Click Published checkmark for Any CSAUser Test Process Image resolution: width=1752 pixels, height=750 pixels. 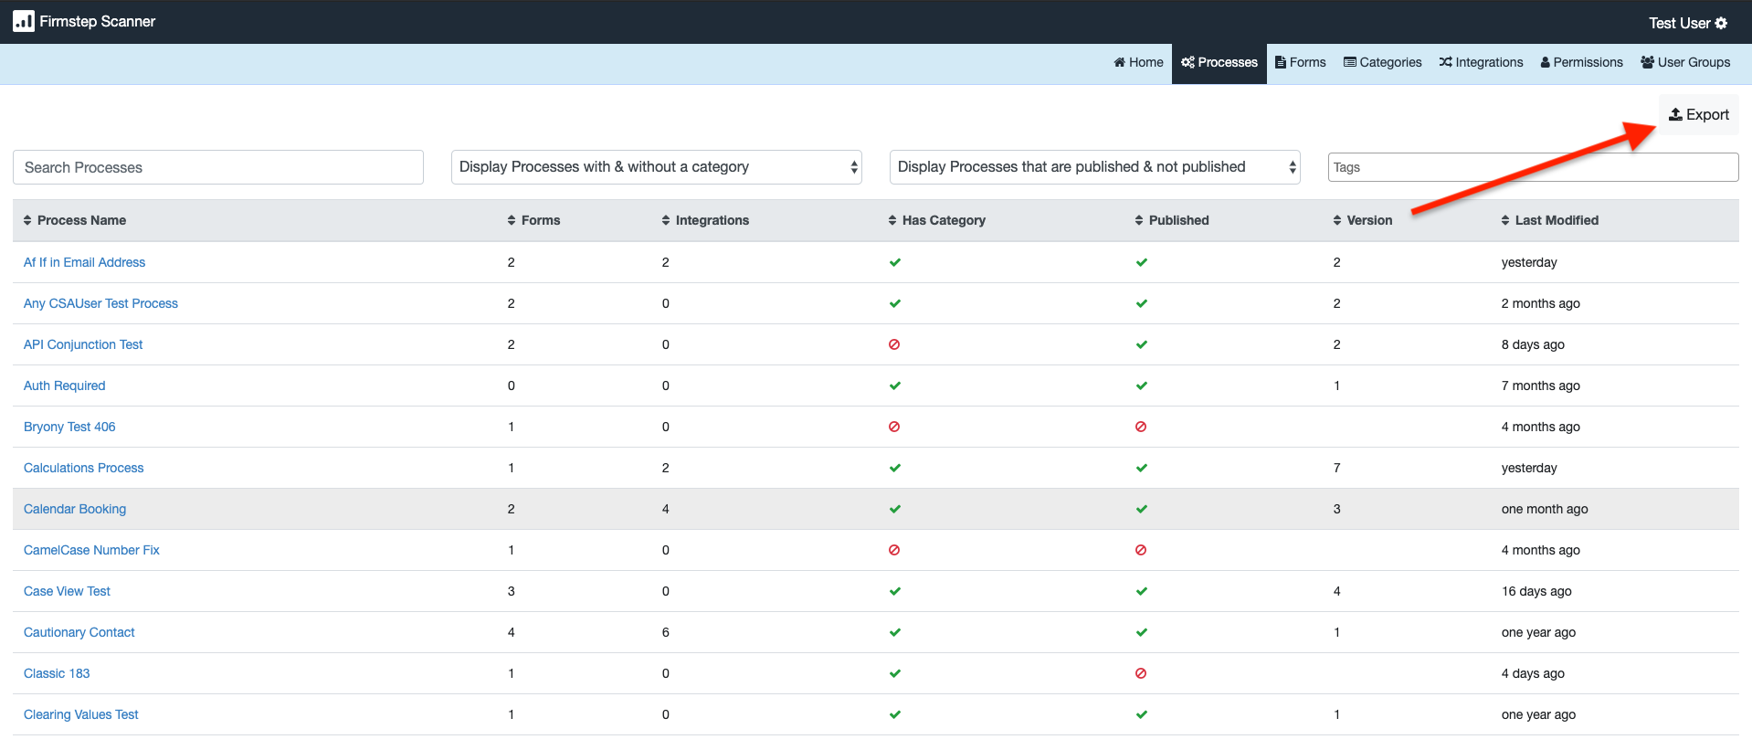[1142, 303]
